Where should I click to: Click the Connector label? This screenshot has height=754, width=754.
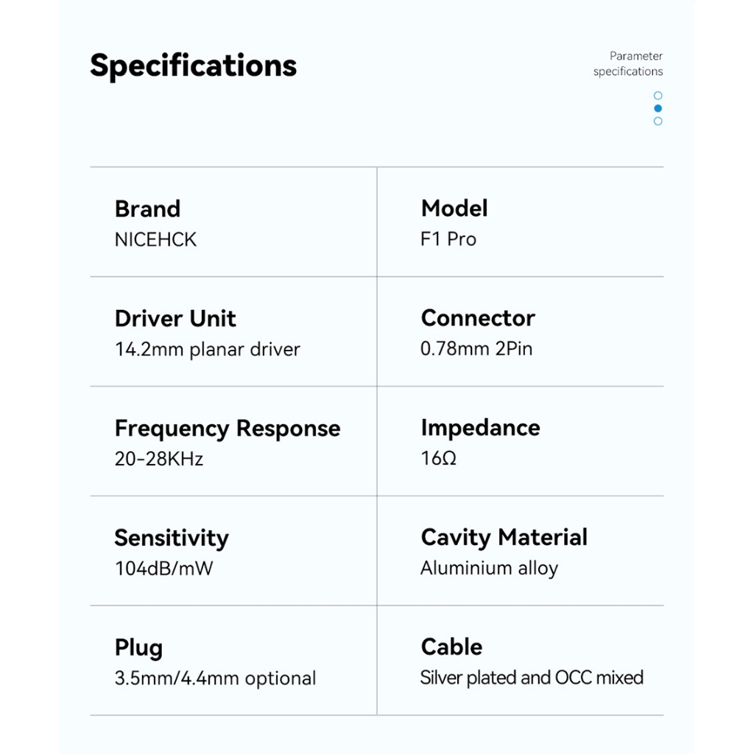click(477, 318)
